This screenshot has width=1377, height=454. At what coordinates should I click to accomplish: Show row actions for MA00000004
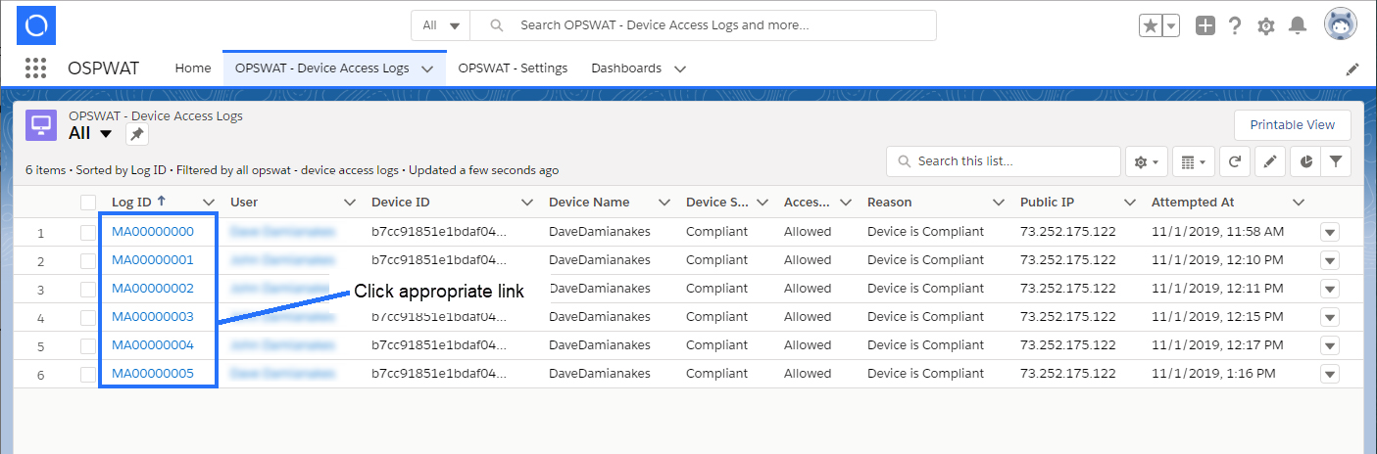tap(1330, 346)
